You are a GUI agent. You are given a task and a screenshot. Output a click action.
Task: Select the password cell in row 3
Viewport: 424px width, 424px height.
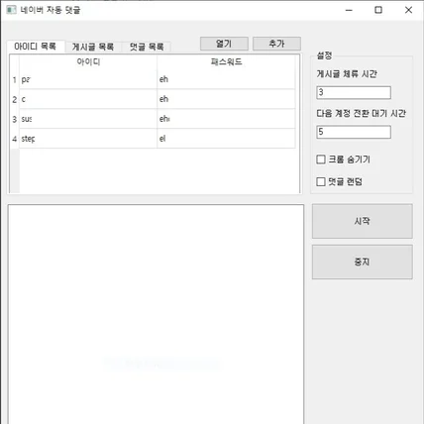click(x=226, y=119)
